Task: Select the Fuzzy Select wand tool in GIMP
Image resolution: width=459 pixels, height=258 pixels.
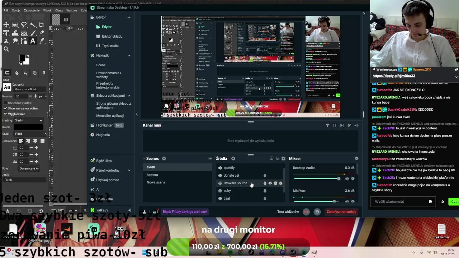Action: (33, 25)
